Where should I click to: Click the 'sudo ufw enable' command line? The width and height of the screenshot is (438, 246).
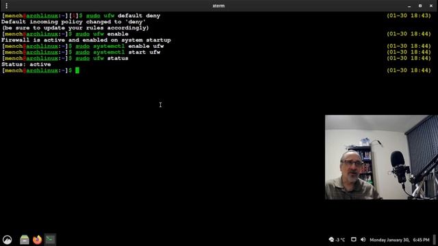pos(102,34)
